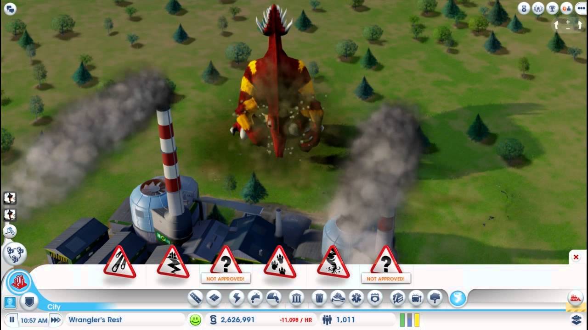Screen dimensions: 588x330
Task: Click second NOT APPROVED locked disaster
Action: click(x=386, y=264)
